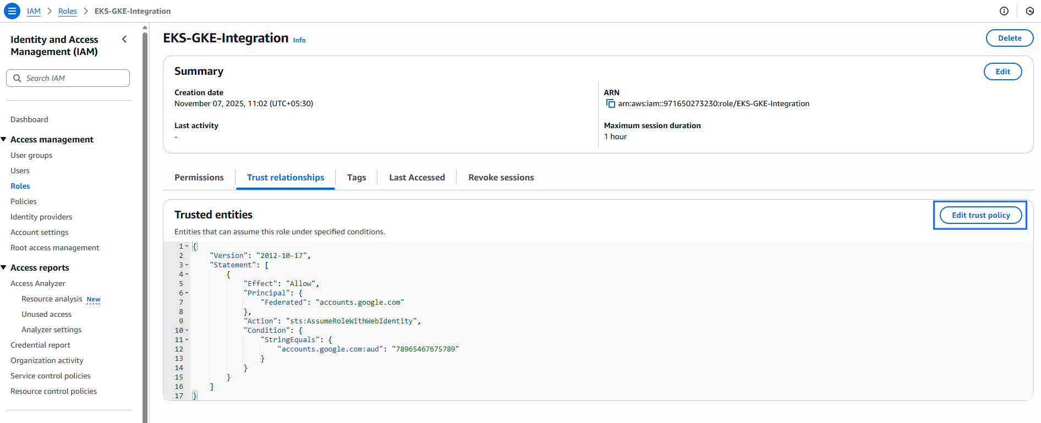Click the Edit trust policy button

(980, 215)
